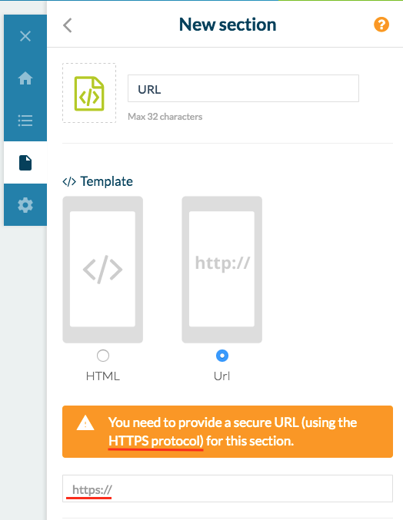
Task: Open the Home icon in sidebar
Action: pyautogui.click(x=25, y=78)
